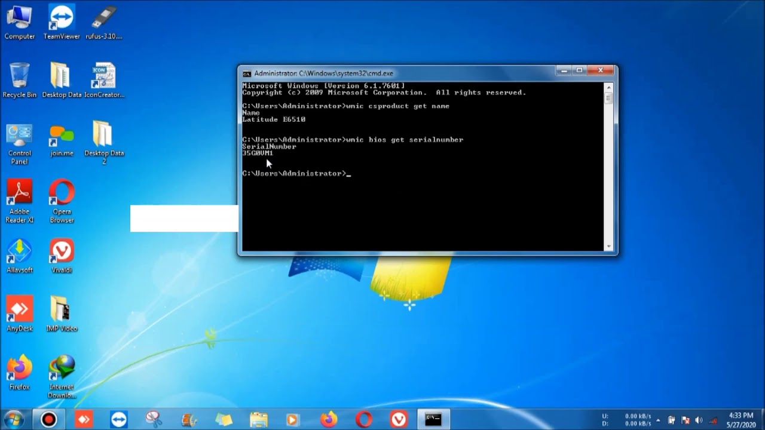Launch Opera Browser desktop shortcut

[62, 202]
